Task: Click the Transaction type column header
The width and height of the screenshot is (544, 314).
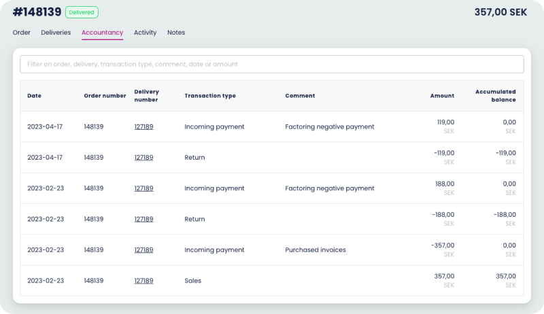Action: tap(210, 96)
